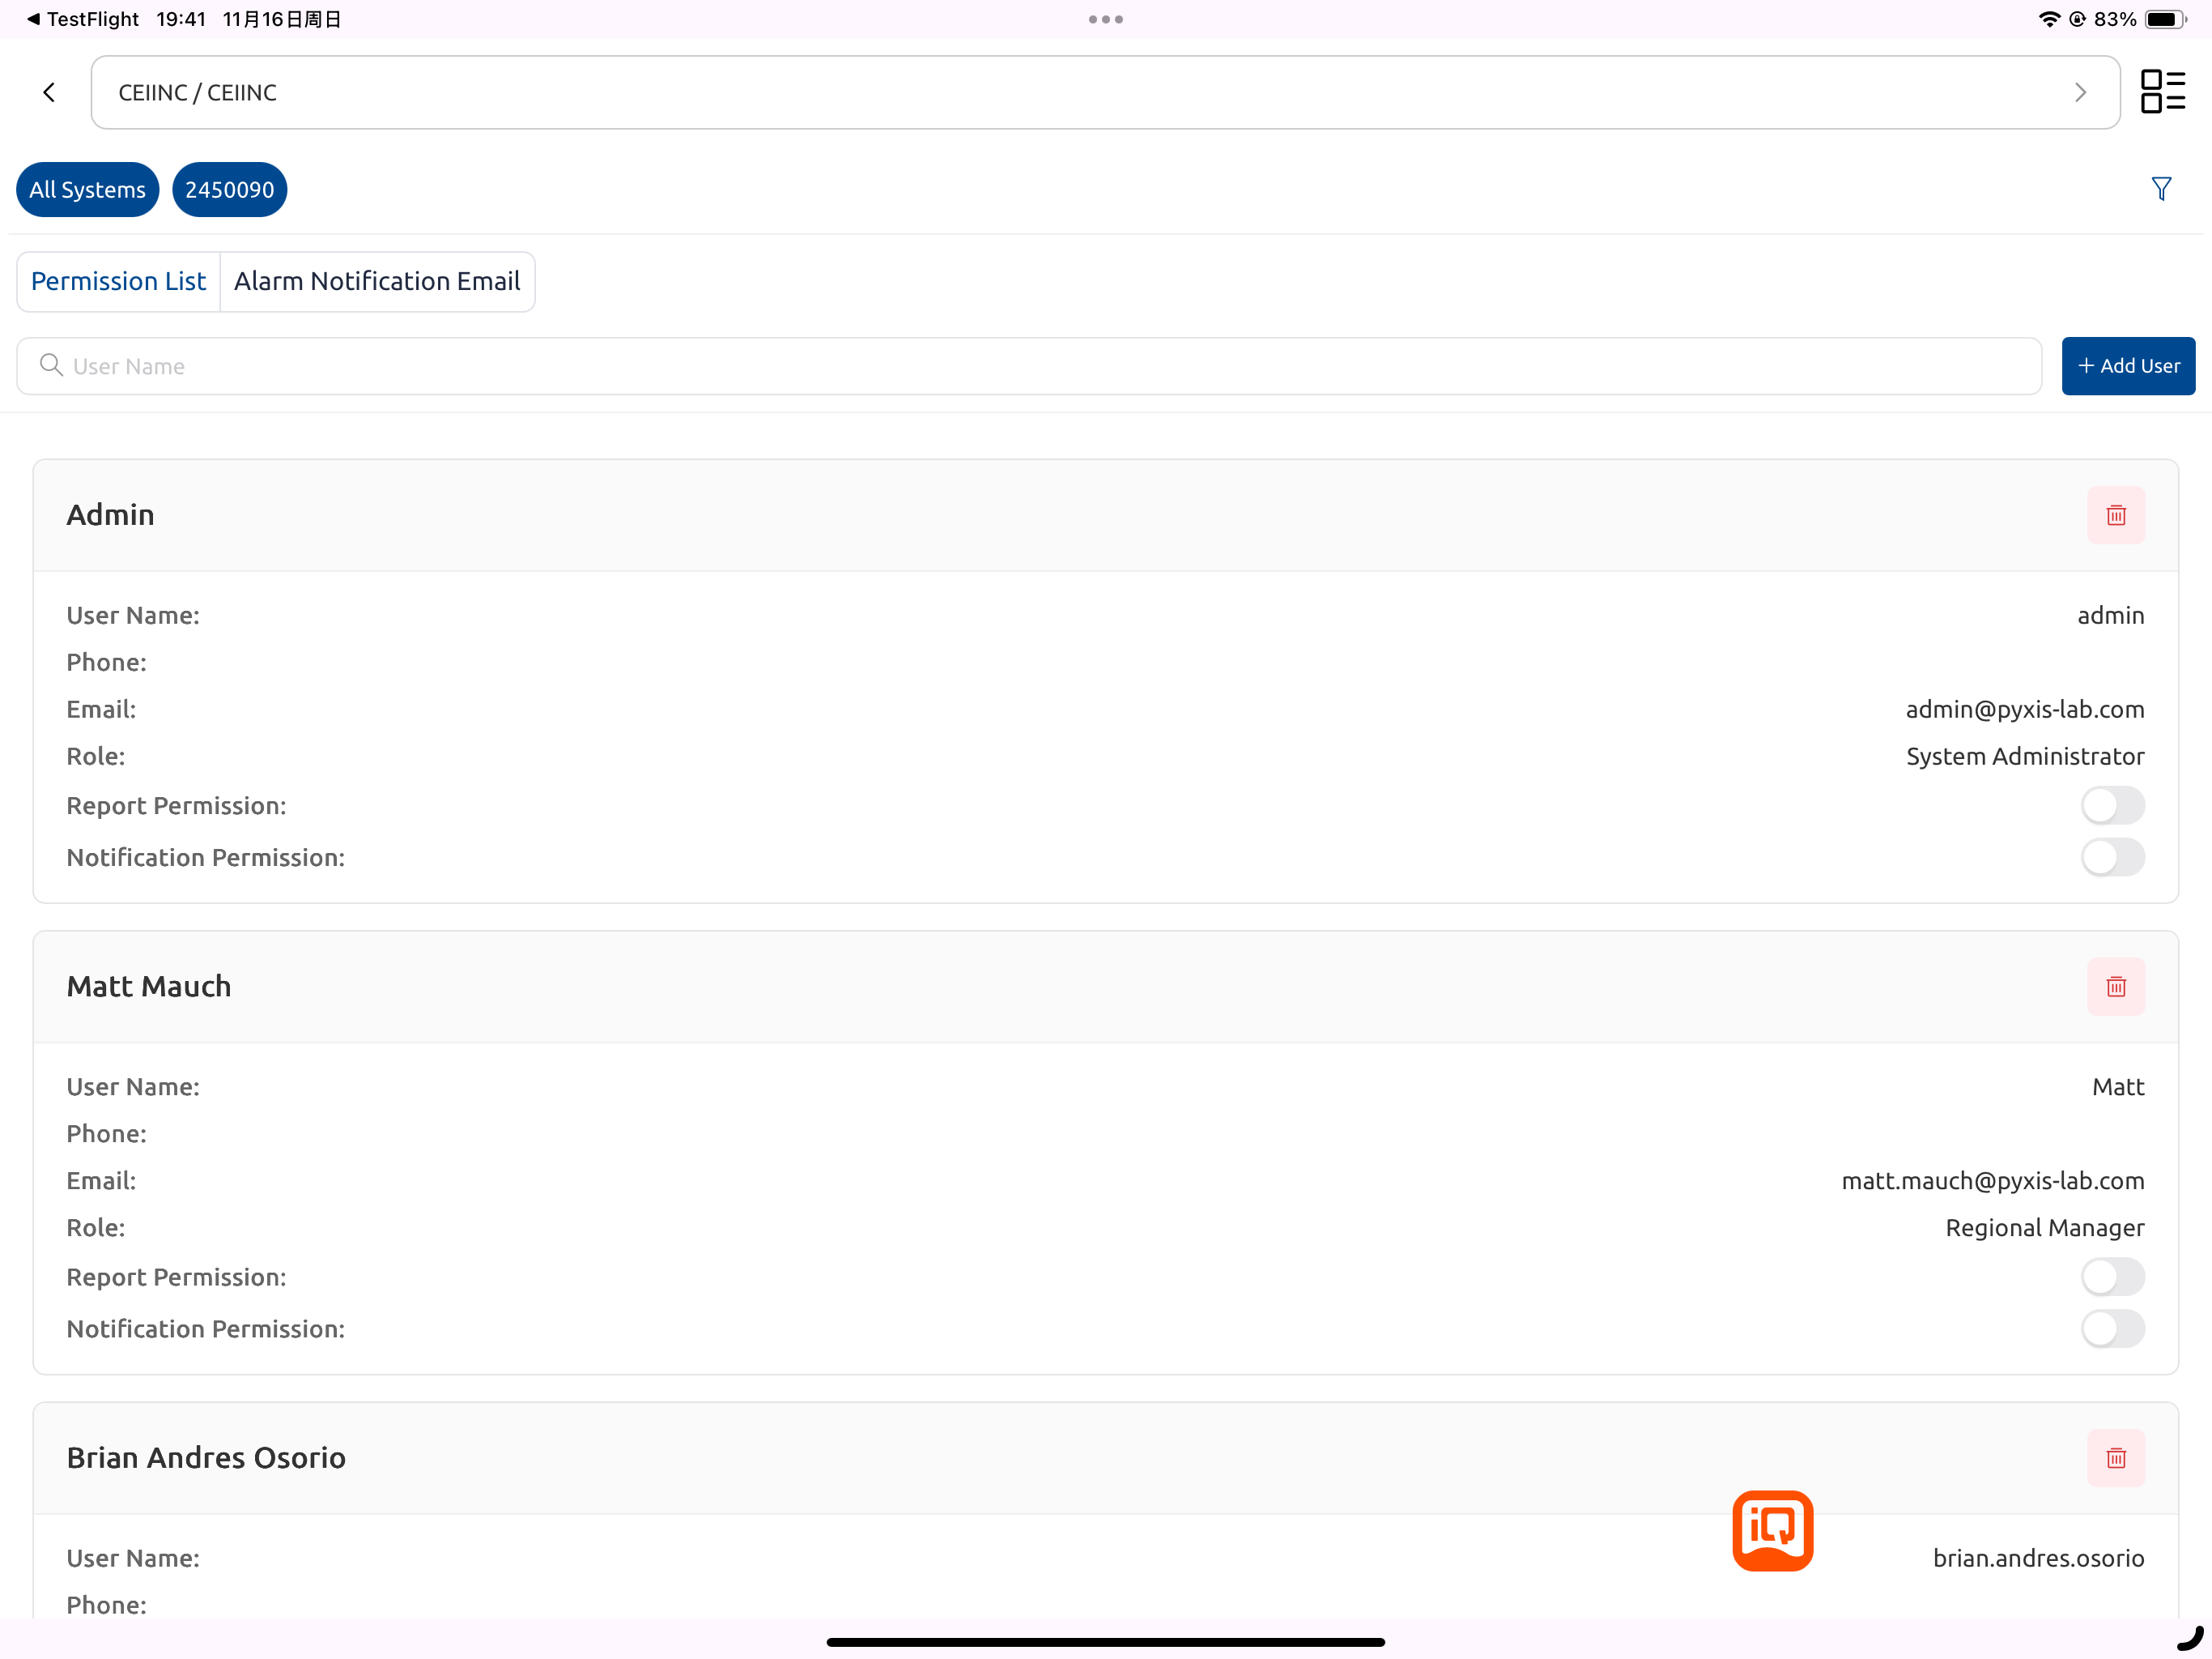
Task: Return to TestFlight via status bar
Action: pos(83,19)
